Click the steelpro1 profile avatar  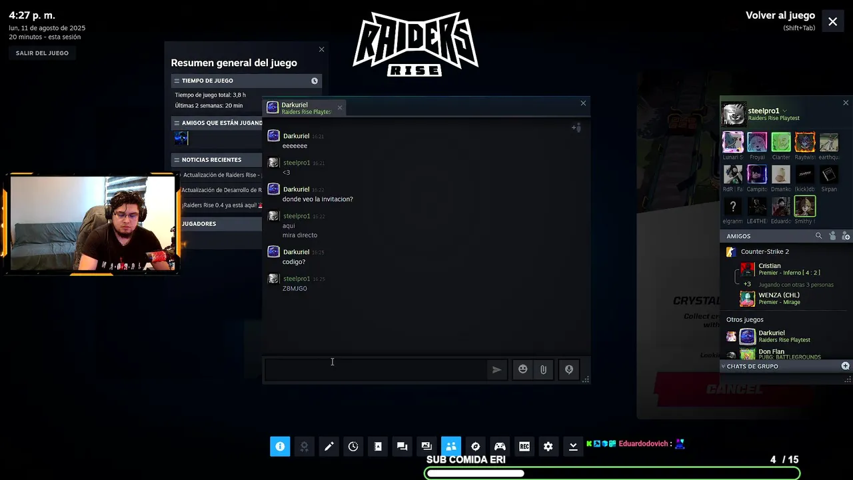[x=734, y=114]
